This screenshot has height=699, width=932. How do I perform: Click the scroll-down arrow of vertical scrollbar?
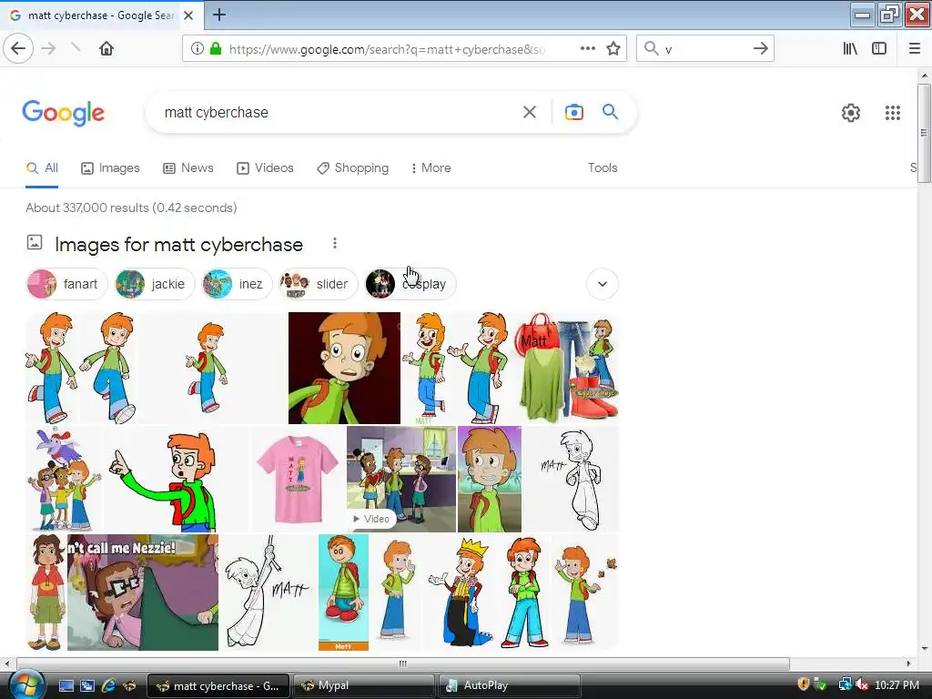click(925, 648)
